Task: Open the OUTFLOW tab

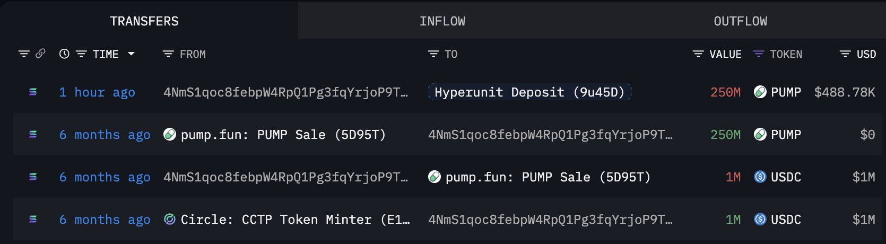Action: [x=740, y=21]
